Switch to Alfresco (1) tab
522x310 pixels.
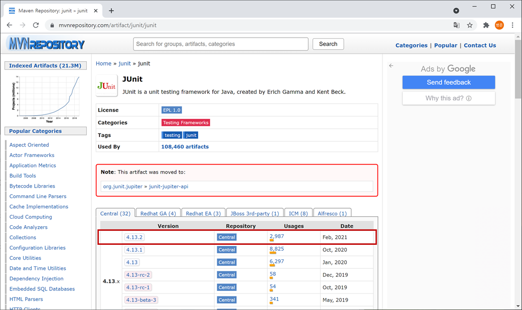[x=332, y=214]
